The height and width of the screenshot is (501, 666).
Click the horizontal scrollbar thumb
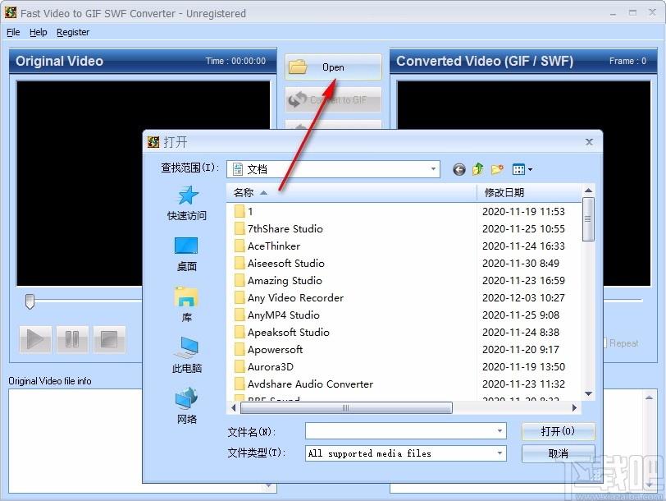click(346, 408)
